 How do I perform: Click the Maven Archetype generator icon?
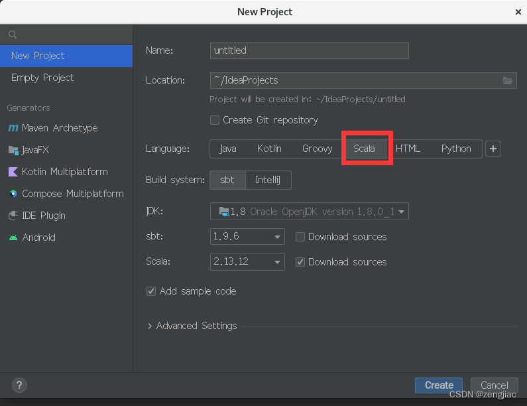[x=13, y=128]
